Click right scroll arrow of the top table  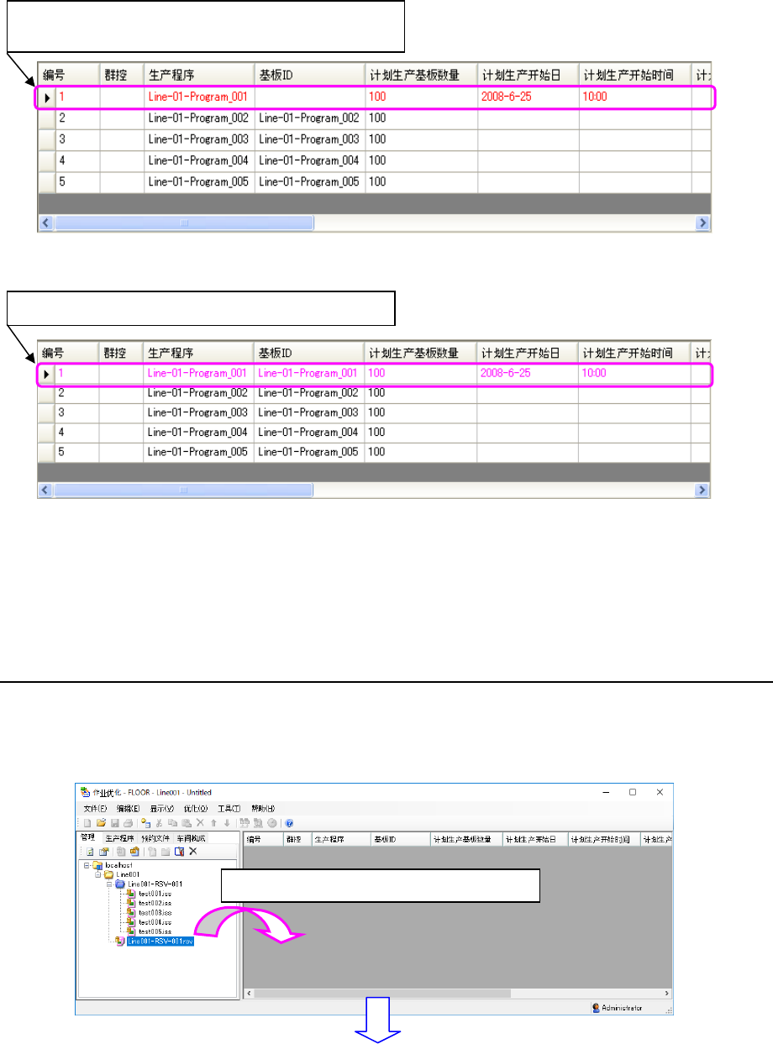pos(703,223)
